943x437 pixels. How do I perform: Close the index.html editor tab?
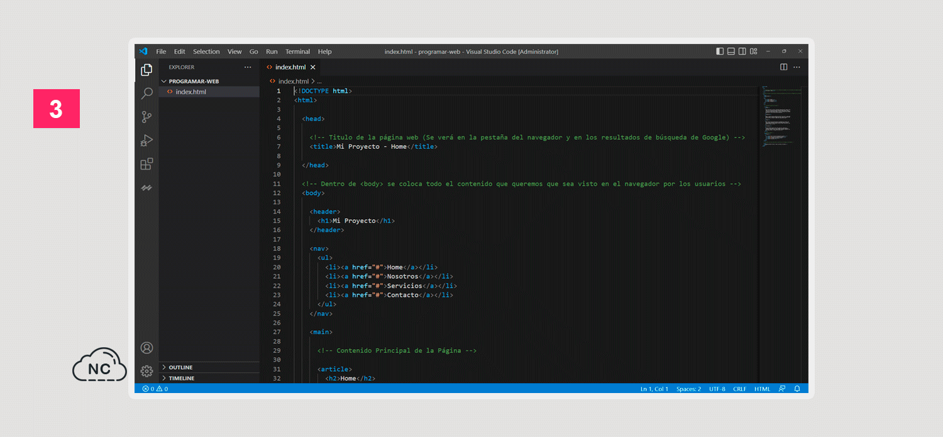point(313,67)
